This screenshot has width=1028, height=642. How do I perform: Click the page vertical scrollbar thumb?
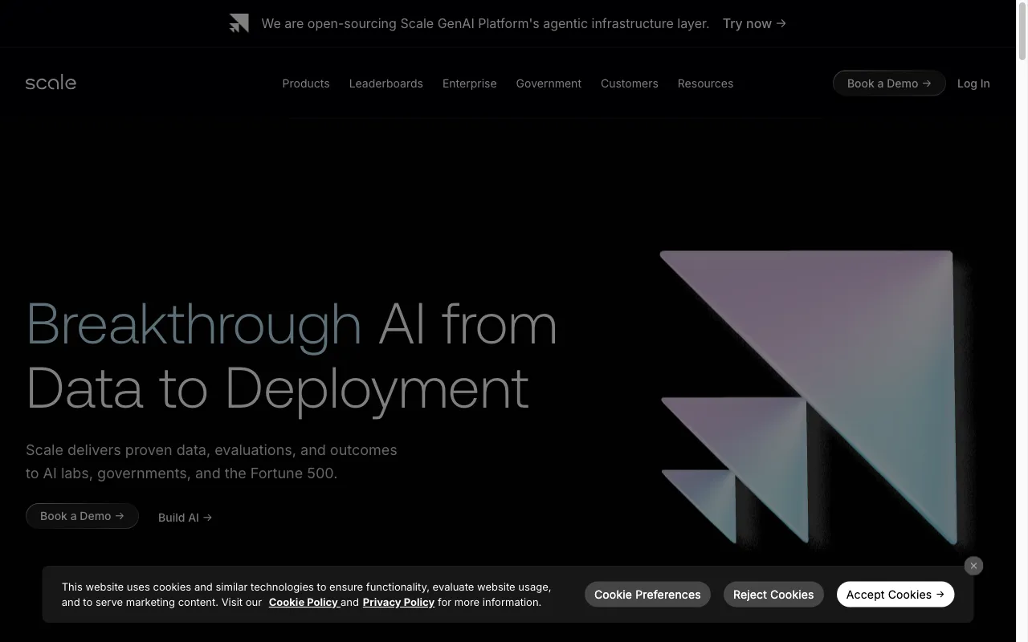pyautogui.click(x=1022, y=32)
